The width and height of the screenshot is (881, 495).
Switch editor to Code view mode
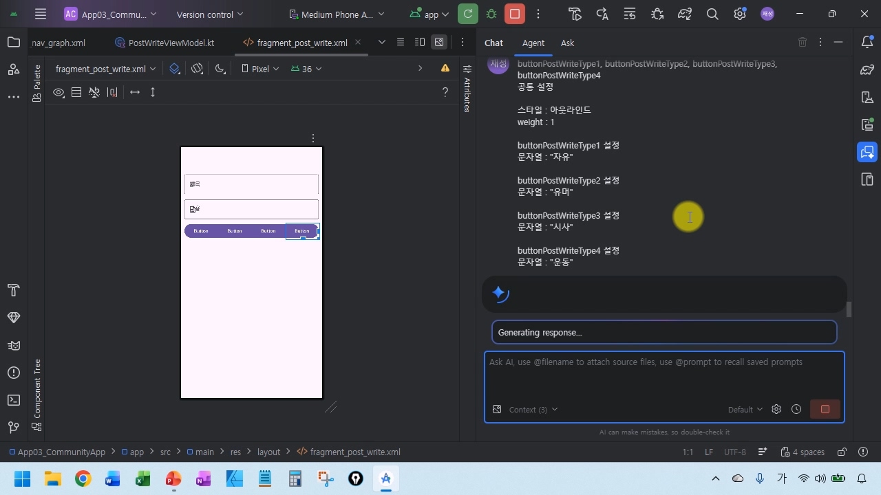click(401, 43)
